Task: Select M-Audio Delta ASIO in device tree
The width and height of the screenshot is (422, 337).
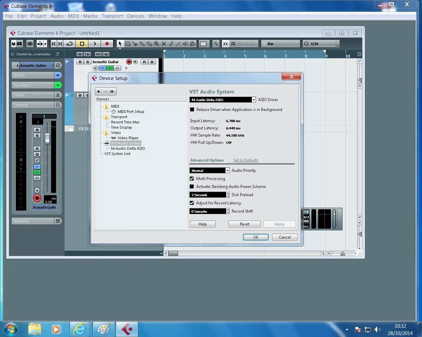Action: (x=128, y=148)
